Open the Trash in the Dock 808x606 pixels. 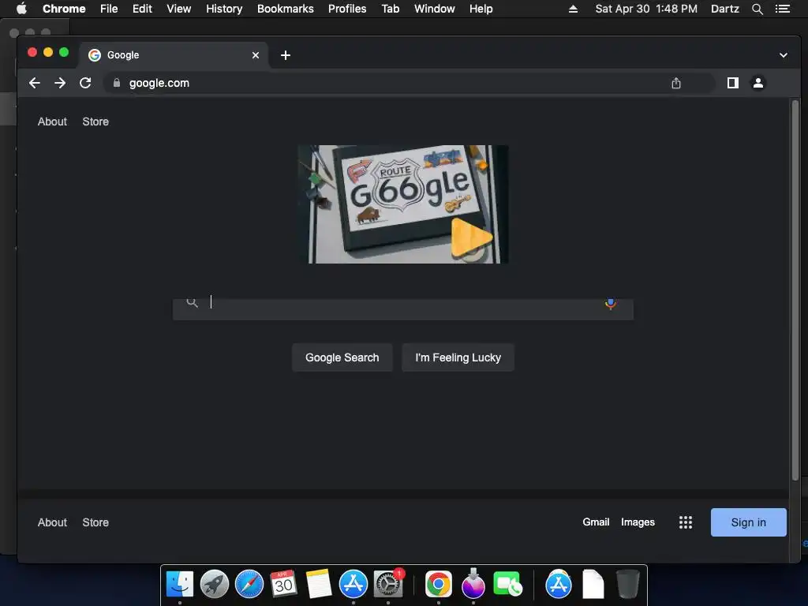(x=627, y=585)
